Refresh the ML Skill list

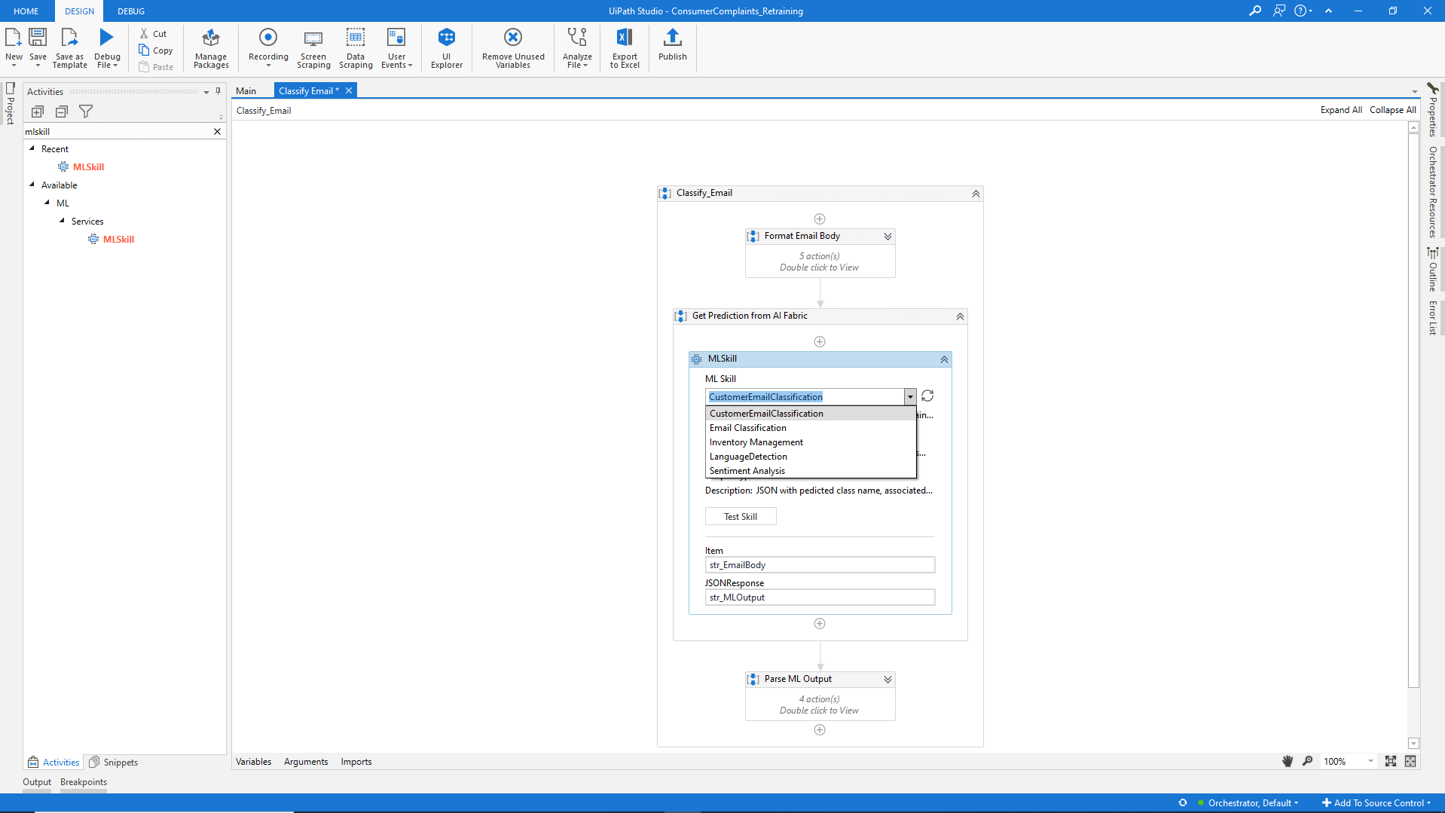pos(927,396)
